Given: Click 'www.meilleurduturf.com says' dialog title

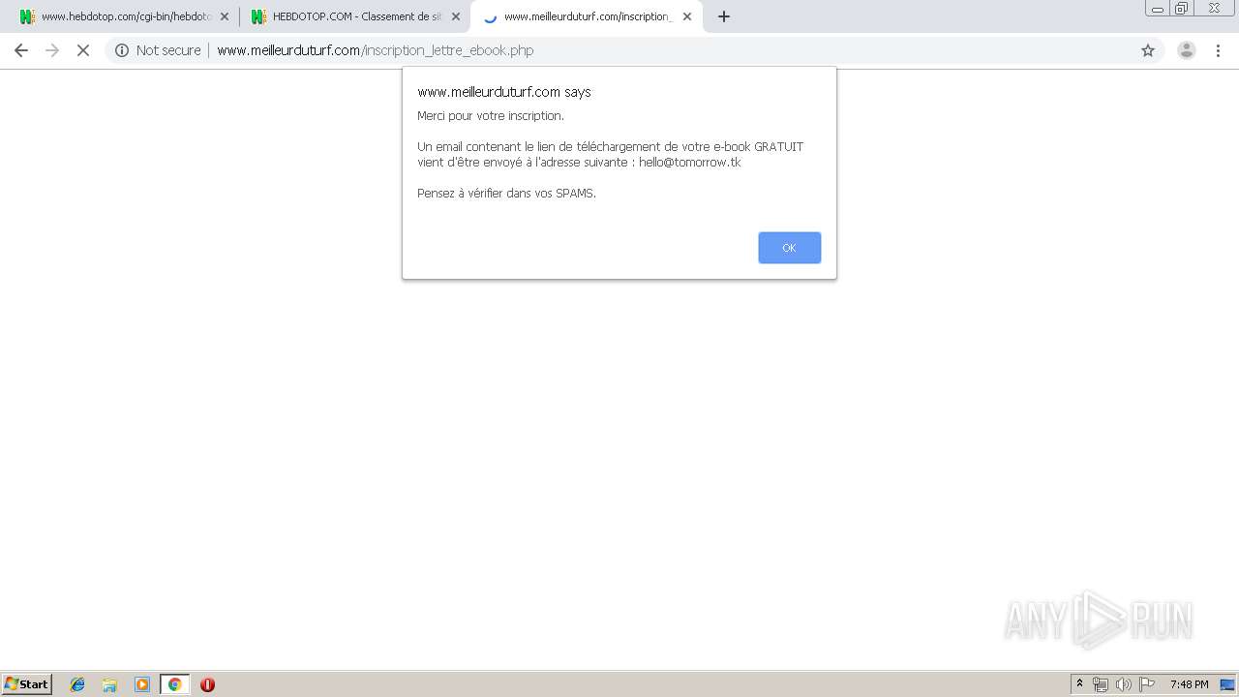Looking at the screenshot, I should (503, 92).
